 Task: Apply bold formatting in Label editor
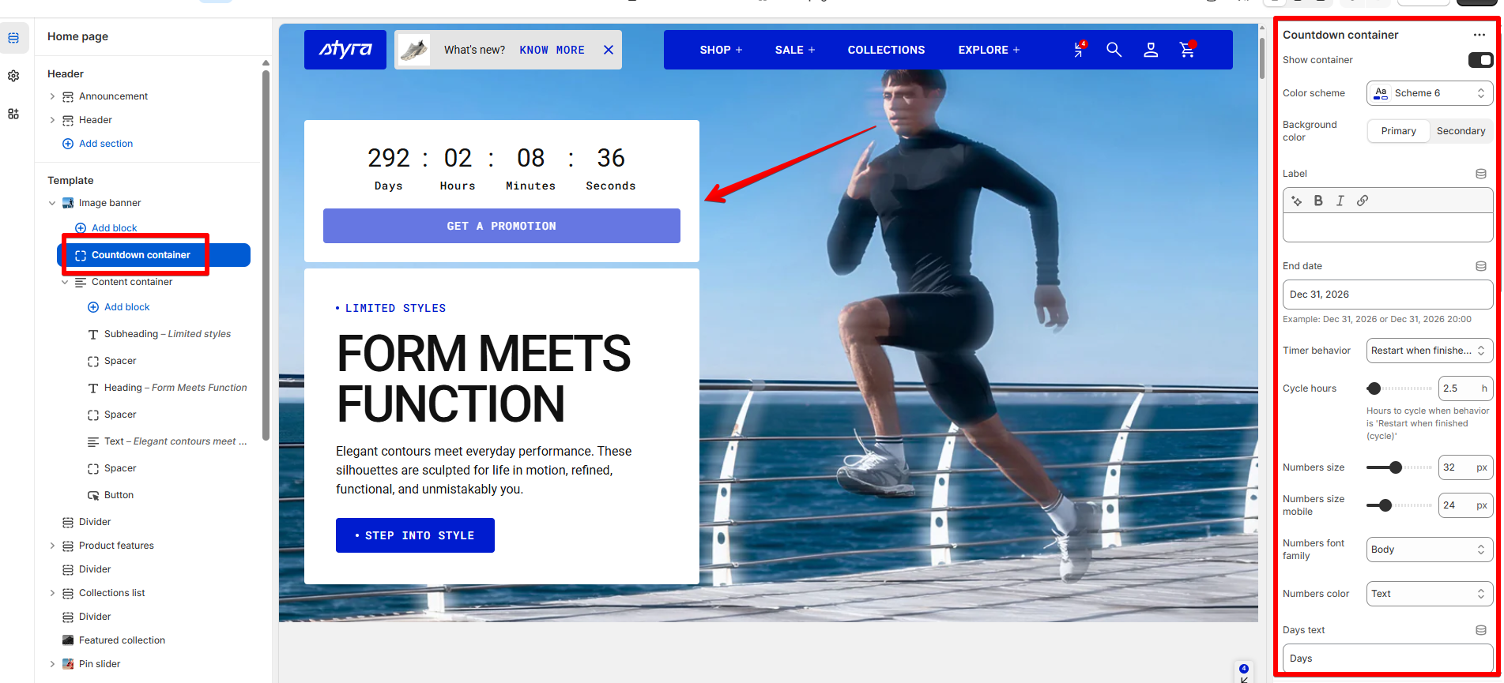point(1318,201)
